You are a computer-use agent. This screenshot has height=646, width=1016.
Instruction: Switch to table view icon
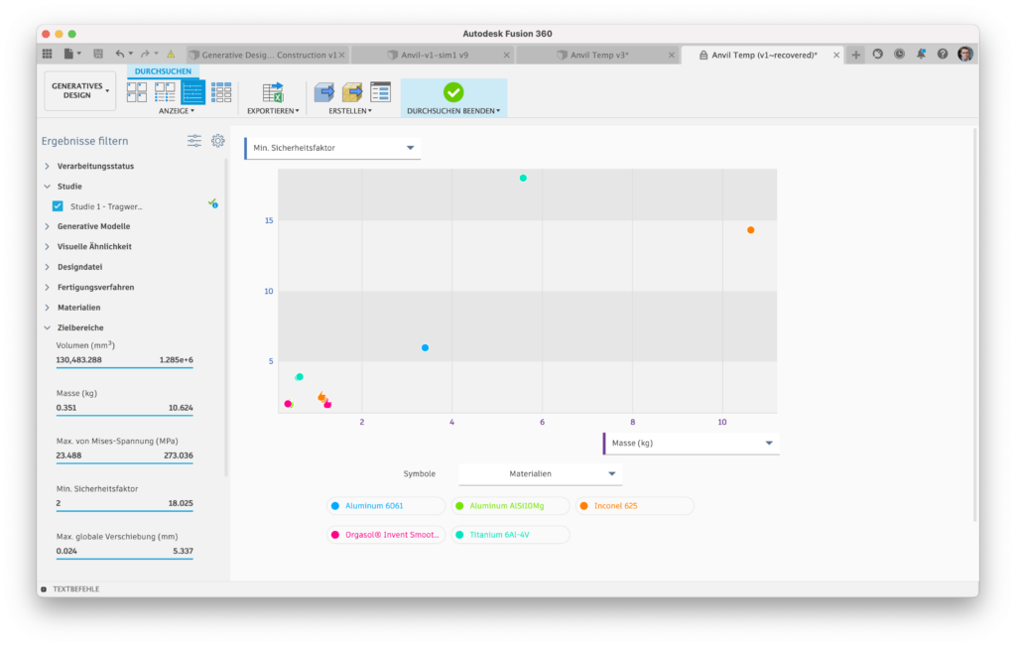(x=221, y=92)
